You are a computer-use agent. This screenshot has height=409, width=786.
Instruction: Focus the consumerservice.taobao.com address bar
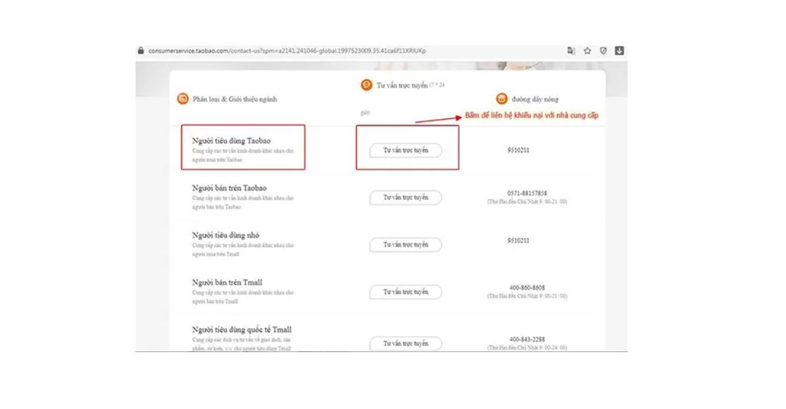tap(288, 51)
